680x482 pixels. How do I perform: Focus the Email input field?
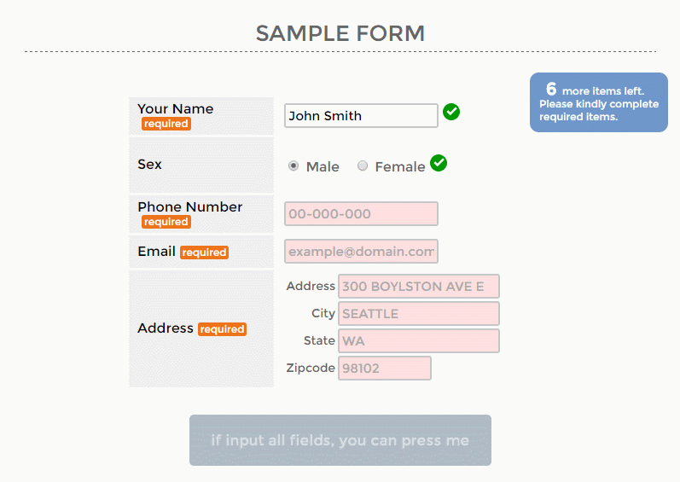point(361,252)
